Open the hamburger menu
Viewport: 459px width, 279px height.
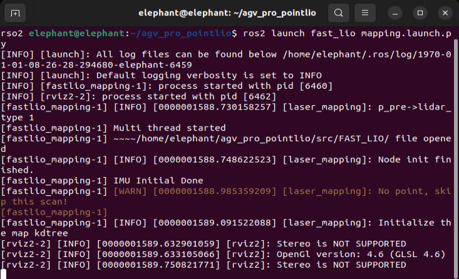pyautogui.click(x=364, y=13)
